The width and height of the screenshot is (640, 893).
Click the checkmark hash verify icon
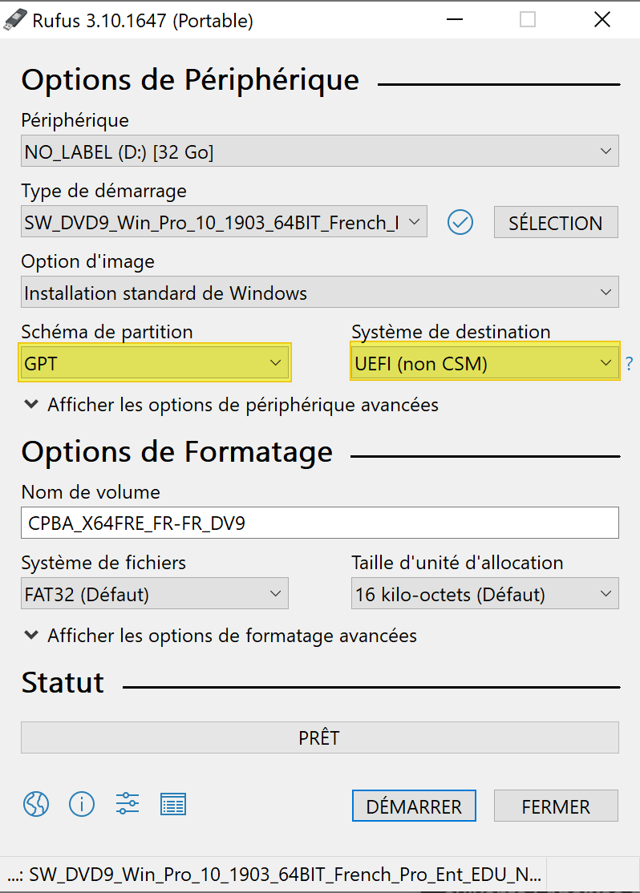coord(460,222)
